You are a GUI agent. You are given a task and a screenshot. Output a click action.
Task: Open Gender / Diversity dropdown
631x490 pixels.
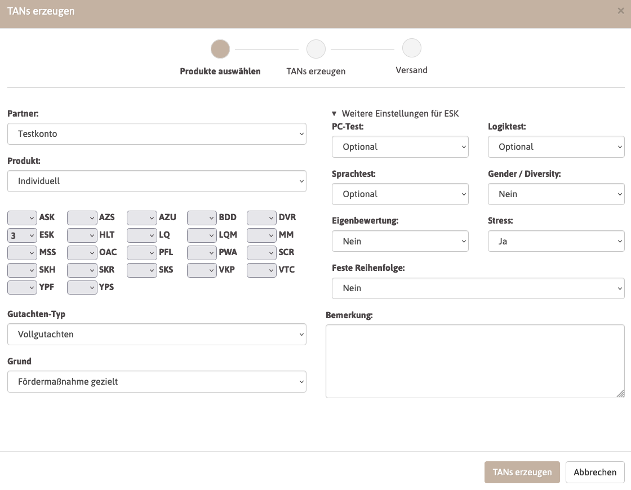pos(556,194)
